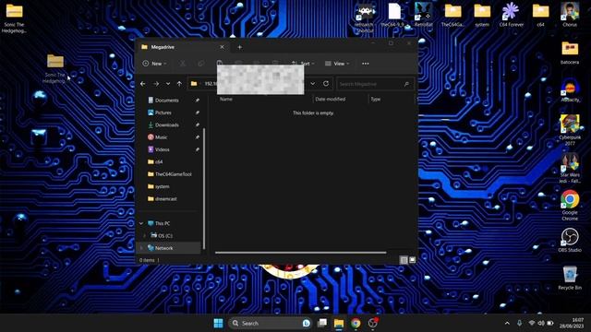Launch the Google Chrome desktop shortcut
Viewport: 591px width, 332px height.
click(570, 206)
